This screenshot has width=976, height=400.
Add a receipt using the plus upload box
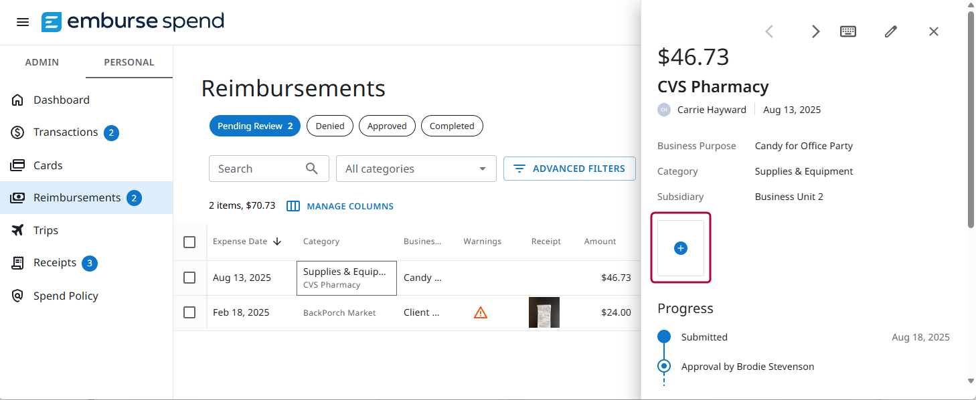tap(681, 247)
